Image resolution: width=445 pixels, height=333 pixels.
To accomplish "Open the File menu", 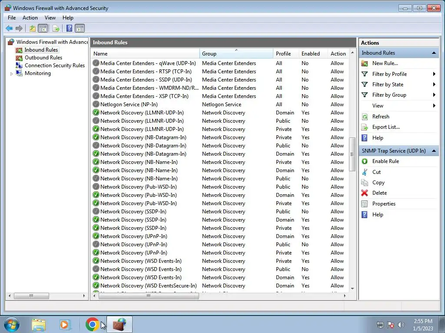I will (x=12, y=17).
